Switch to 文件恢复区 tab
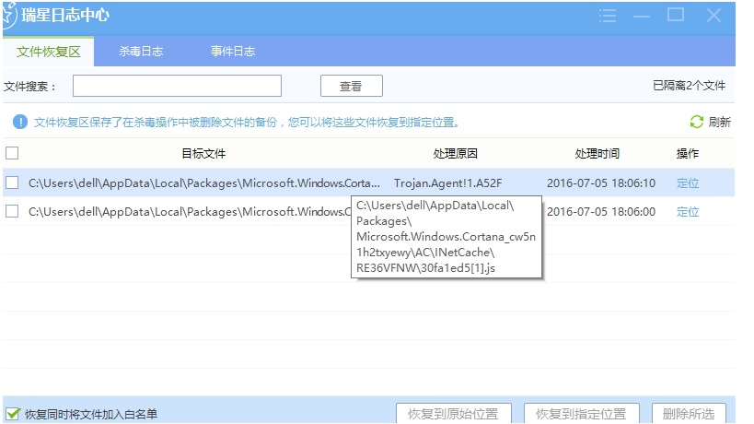Image resolution: width=754 pixels, height=424 pixels. coord(48,51)
